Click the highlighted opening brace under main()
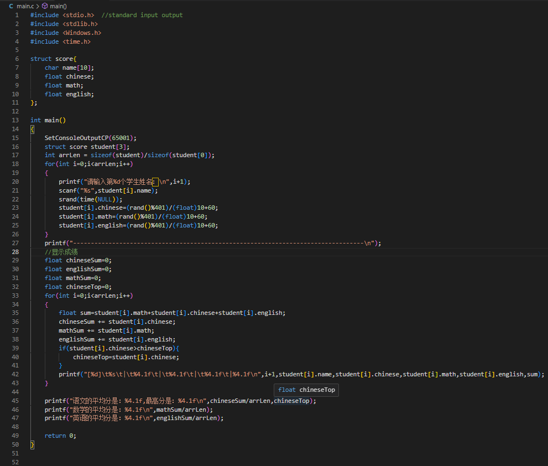The height and width of the screenshot is (466, 548). coord(32,129)
